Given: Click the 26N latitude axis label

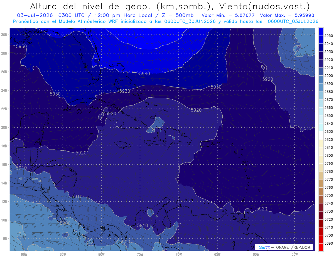Looking at the screenshot, I should click(4, 72).
